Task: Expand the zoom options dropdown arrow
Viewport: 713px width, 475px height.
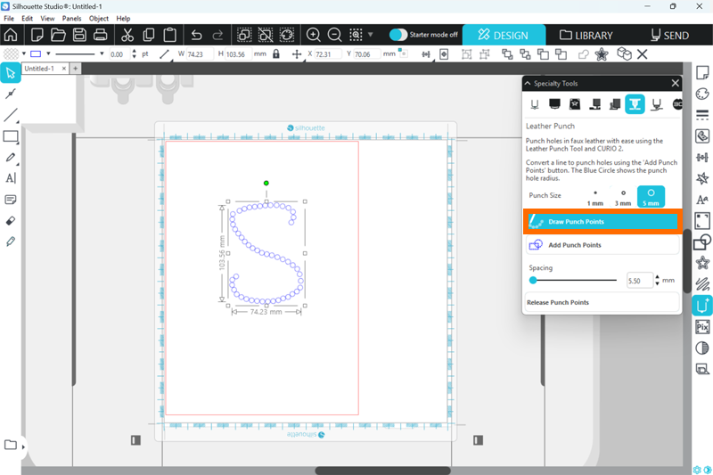Action: [371, 36]
